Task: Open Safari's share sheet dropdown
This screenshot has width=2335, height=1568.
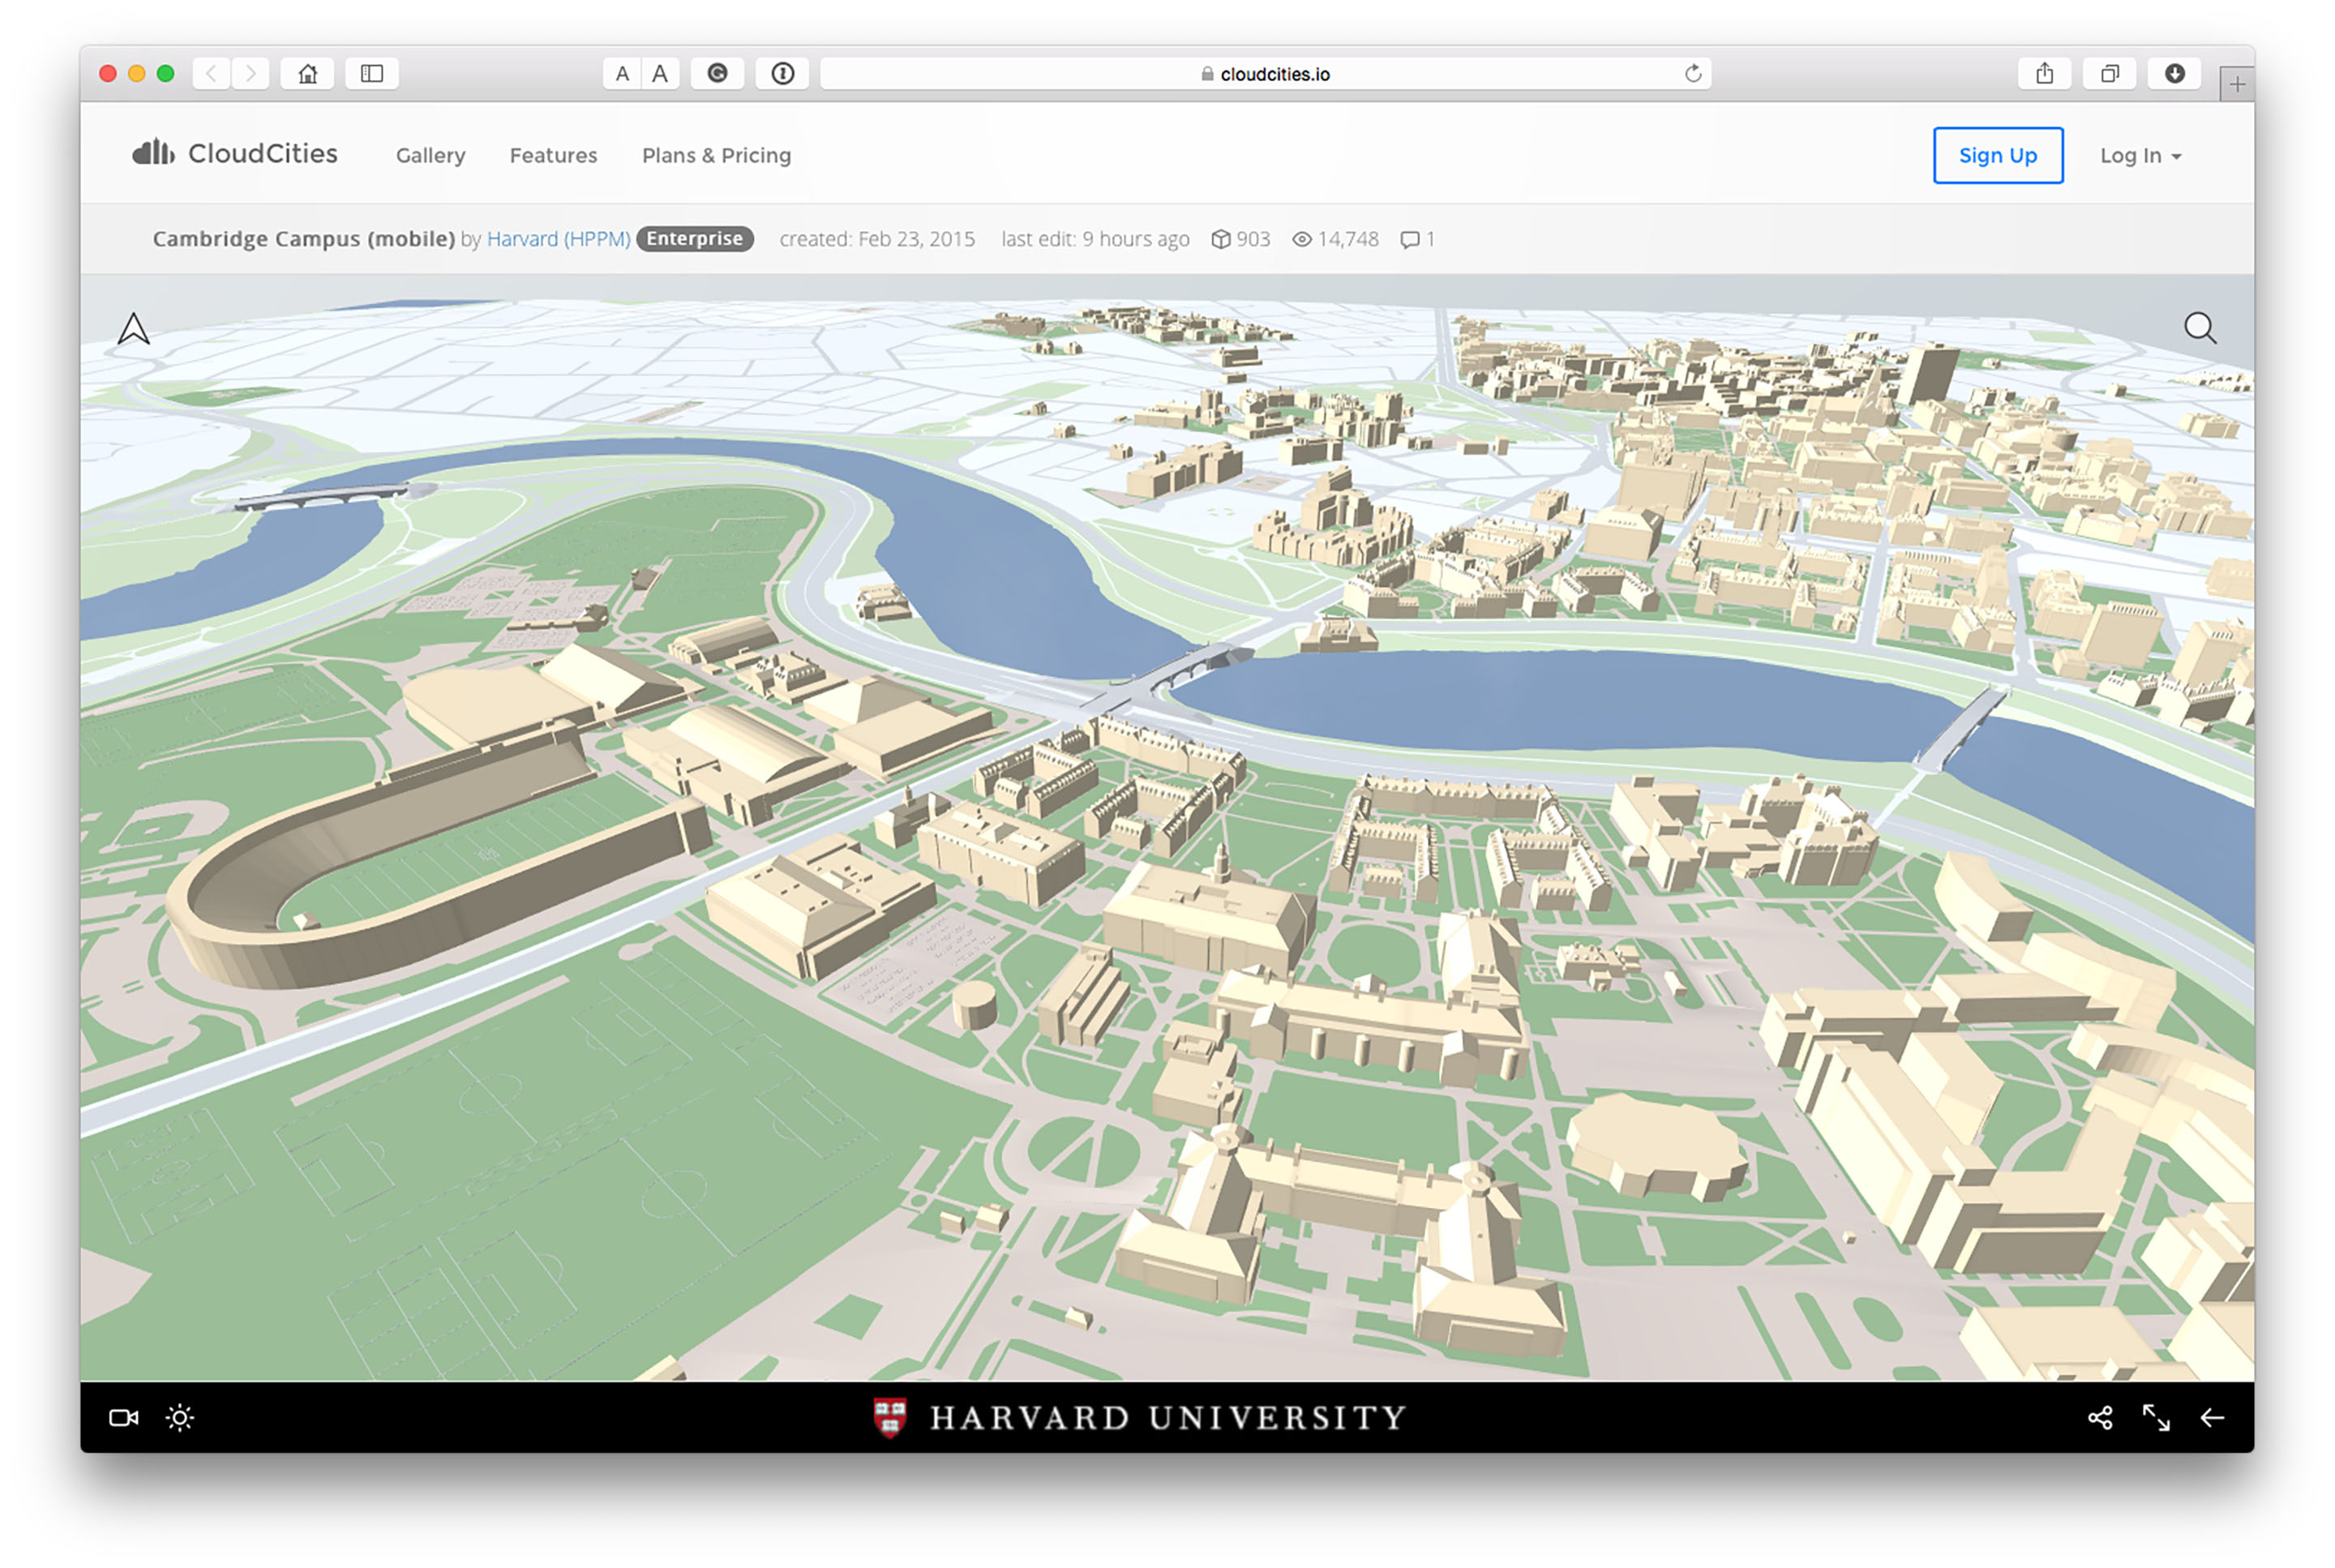Action: click(x=2045, y=73)
